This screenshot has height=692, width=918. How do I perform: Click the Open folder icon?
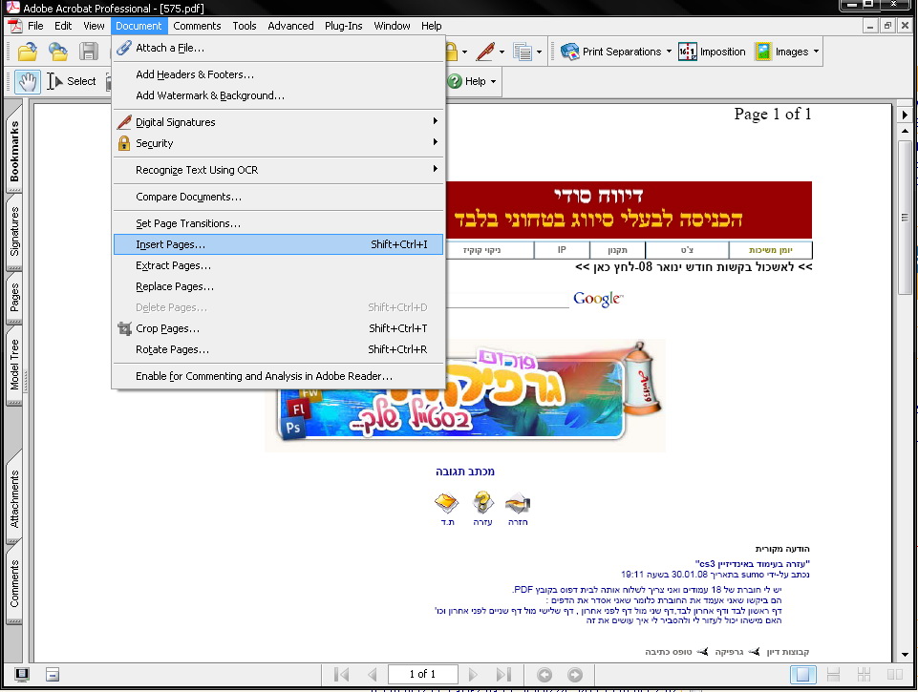tap(28, 52)
